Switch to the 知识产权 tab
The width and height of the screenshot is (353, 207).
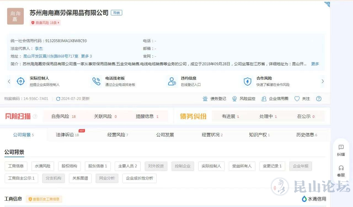(258, 135)
